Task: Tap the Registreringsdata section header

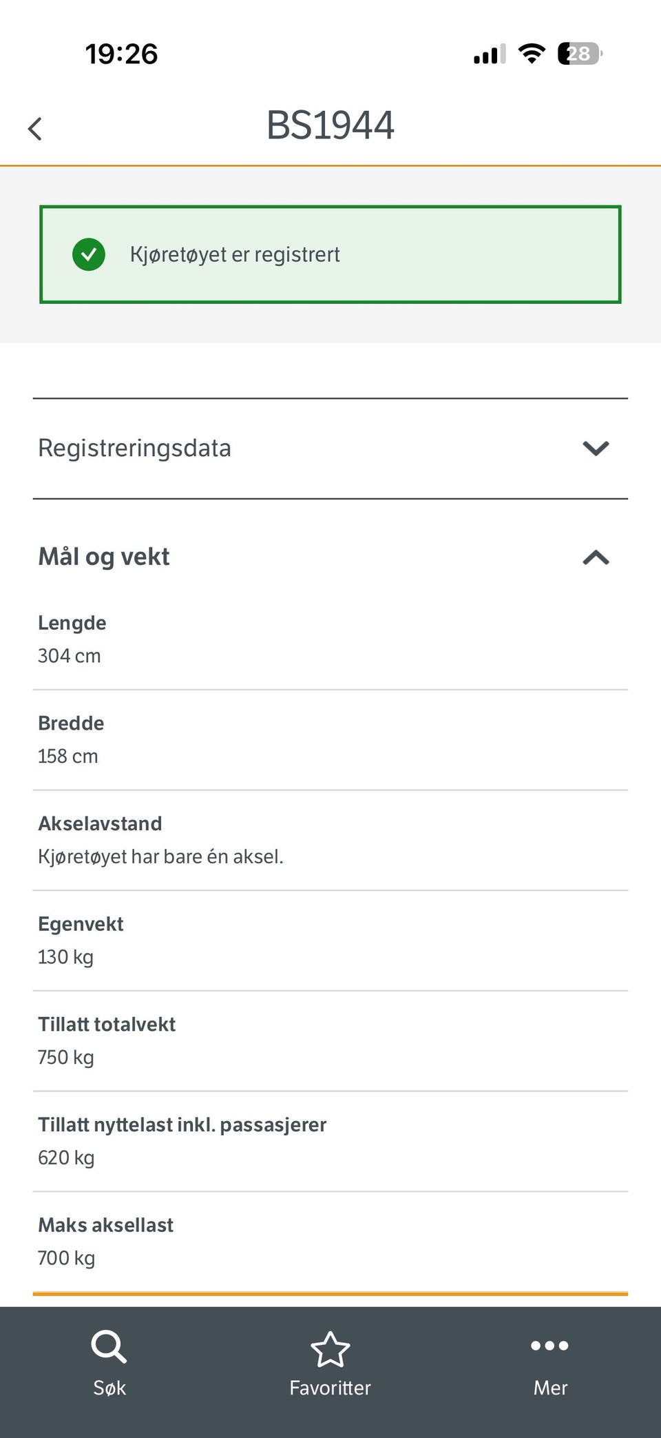Action: (135, 449)
